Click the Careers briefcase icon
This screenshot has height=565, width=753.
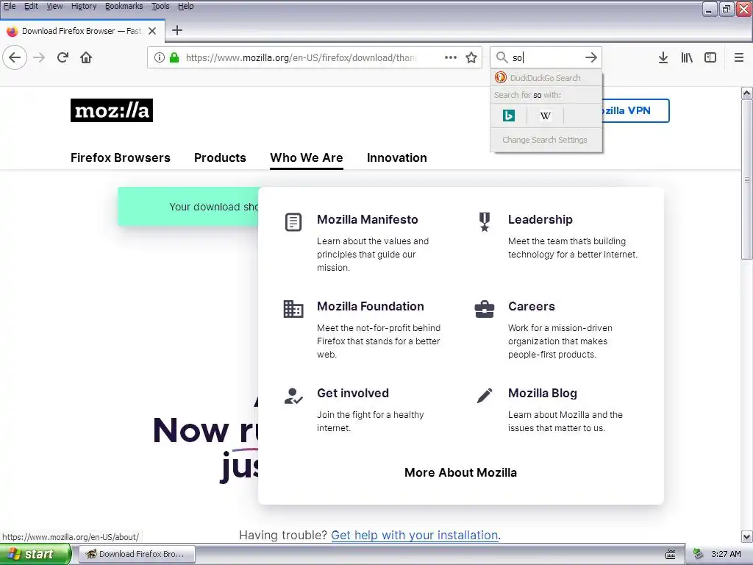tap(485, 309)
